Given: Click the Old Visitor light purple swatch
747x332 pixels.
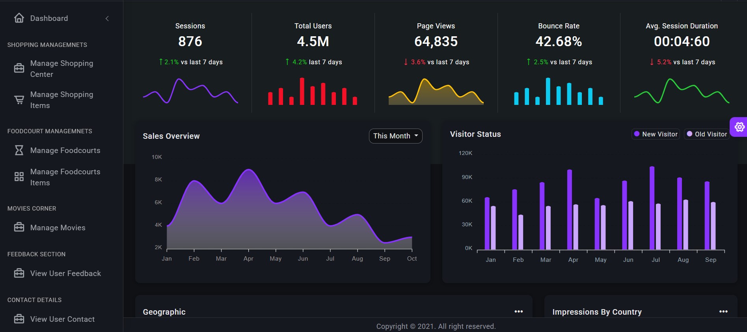Looking at the screenshot, I should pyautogui.click(x=689, y=134).
